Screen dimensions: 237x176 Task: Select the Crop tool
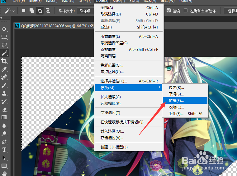pos(4,61)
